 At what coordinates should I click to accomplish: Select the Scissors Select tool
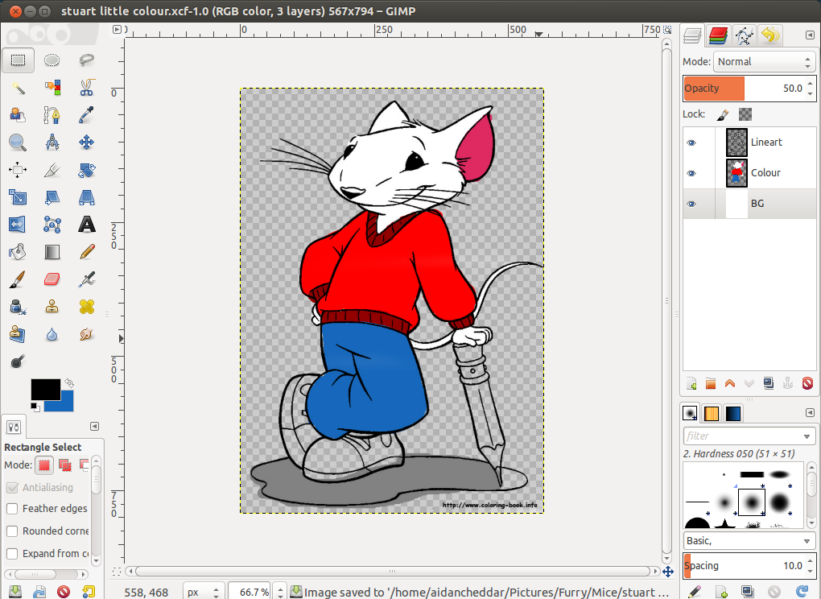pos(86,88)
